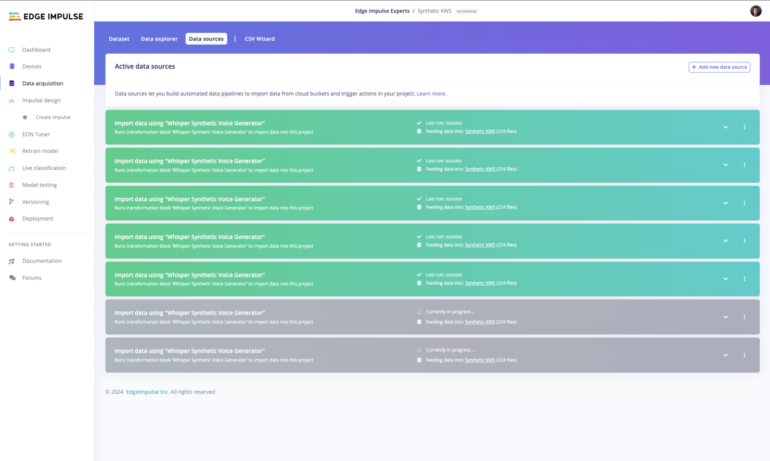Click Edge Impulse Experts breadcrumb
This screenshot has height=461, width=770.
pyautogui.click(x=382, y=11)
